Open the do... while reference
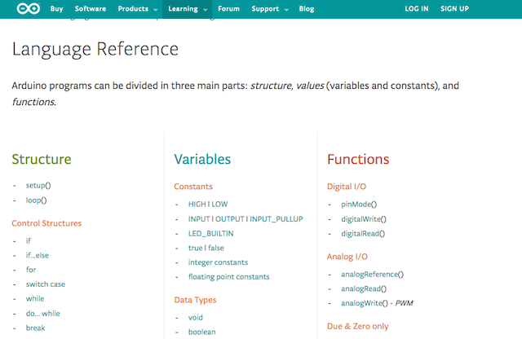Image resolution: width=522 pixels, height=339 pixels. coord(43,314)
